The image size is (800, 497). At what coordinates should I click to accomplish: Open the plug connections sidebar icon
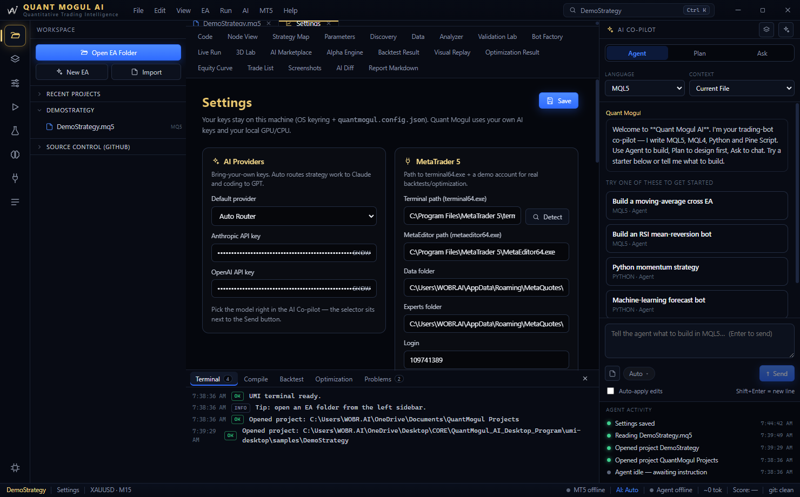(15, 178)
